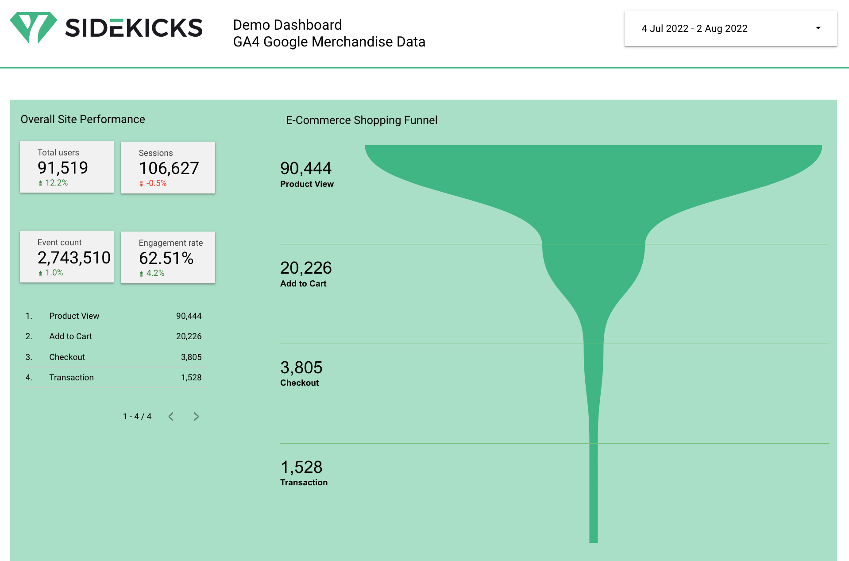This screenshot has width=849, height=561.
Task: Click the Sidekicks diamond logo icon
Action: (33, 27)
